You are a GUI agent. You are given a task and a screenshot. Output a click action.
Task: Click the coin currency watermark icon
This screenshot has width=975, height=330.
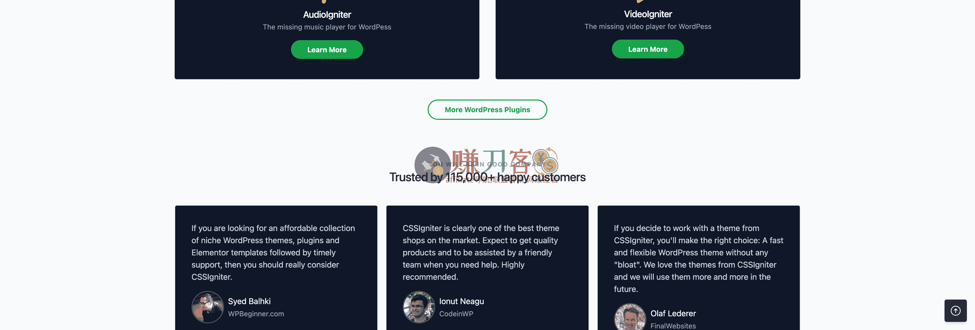coord(545,160)
